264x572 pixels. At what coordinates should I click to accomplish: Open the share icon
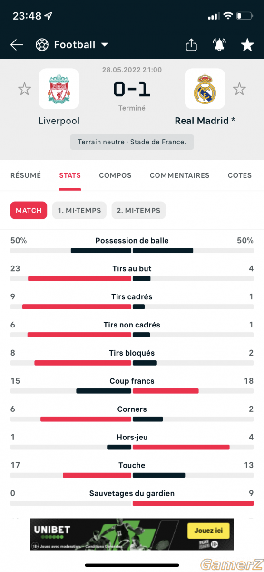[x=191, y=45]
